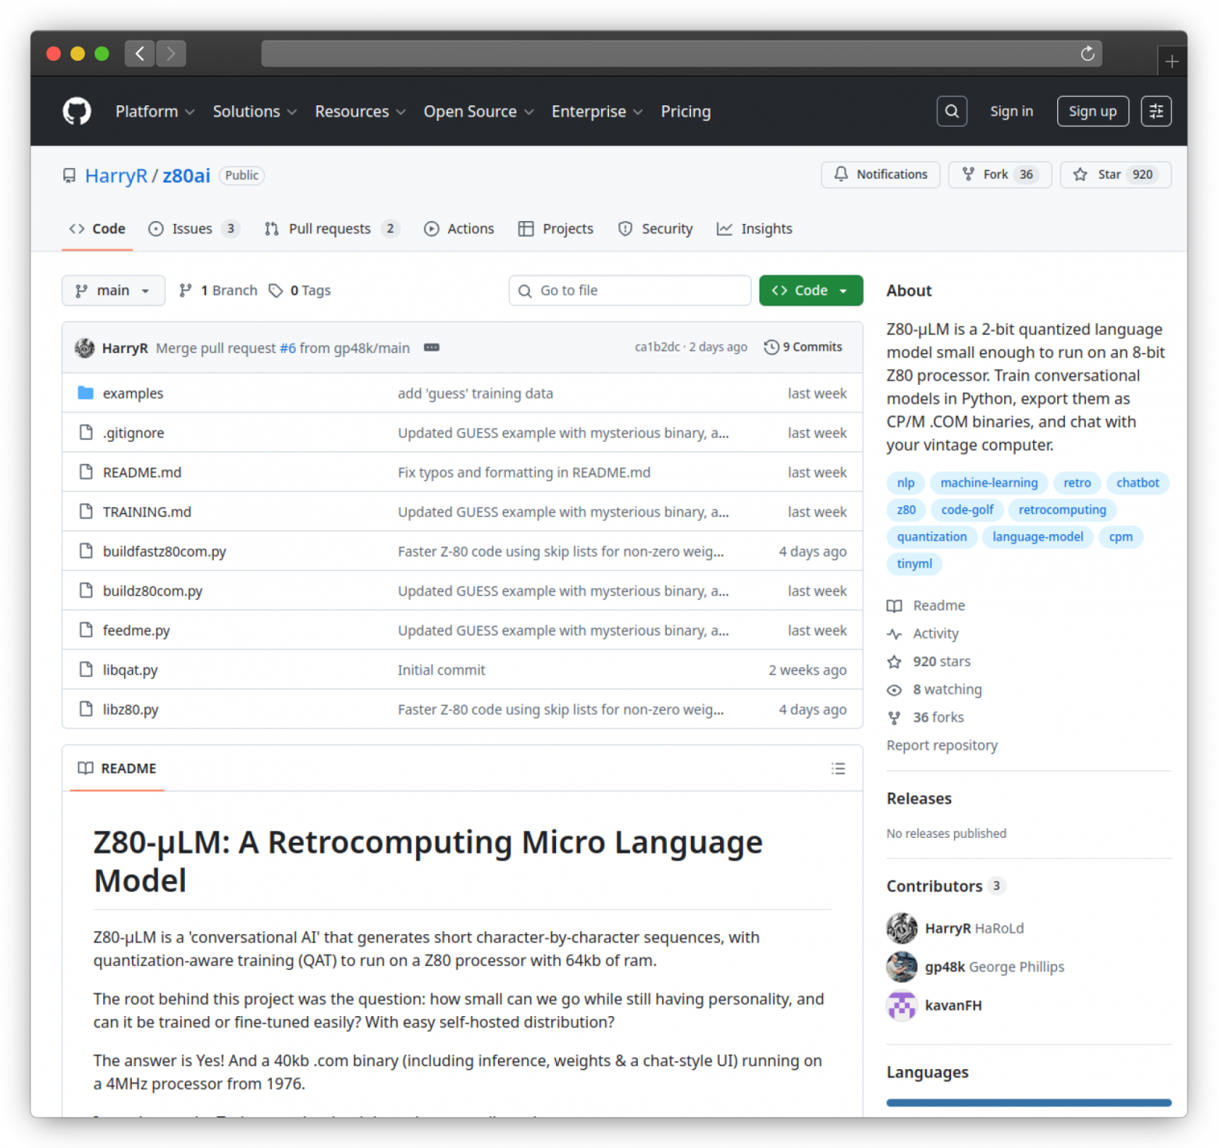Expand the Platform navigation menu
This screenshot has width=1218, height=1148.
click(155, 112)
